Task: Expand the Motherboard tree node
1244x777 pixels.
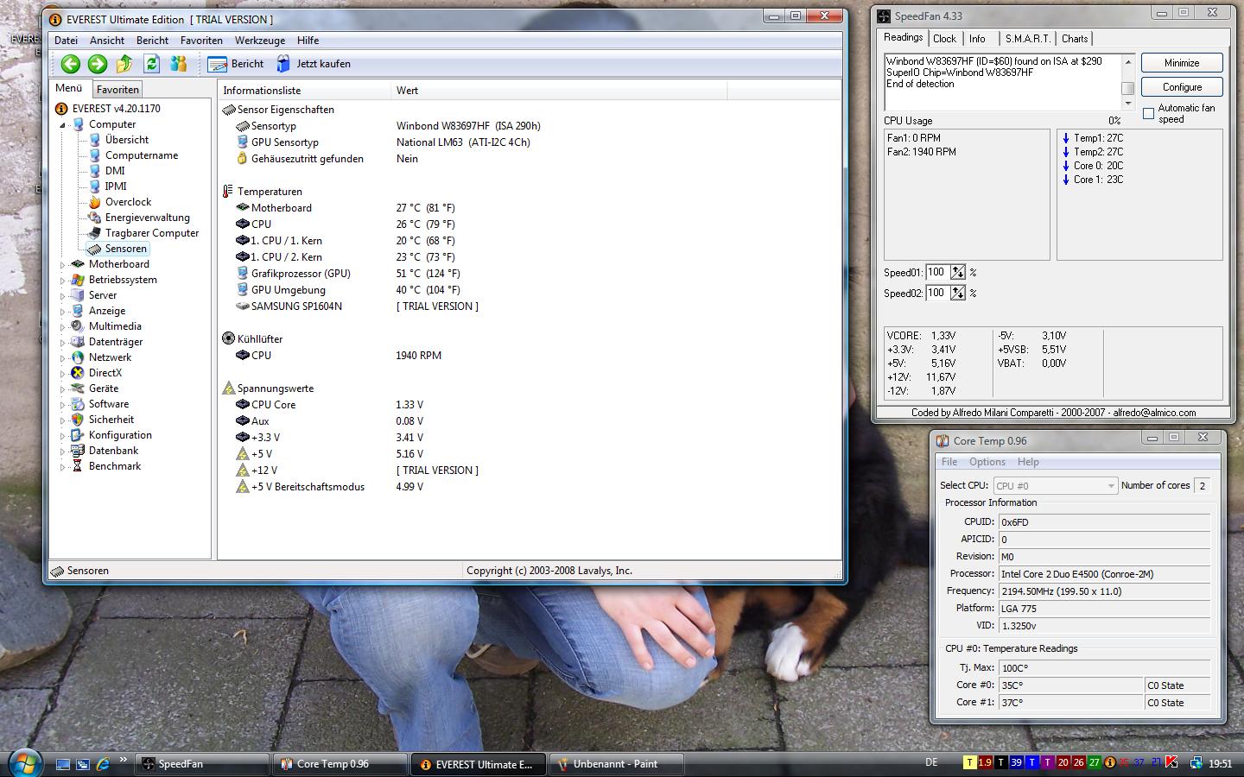Action: pos(63,265)
